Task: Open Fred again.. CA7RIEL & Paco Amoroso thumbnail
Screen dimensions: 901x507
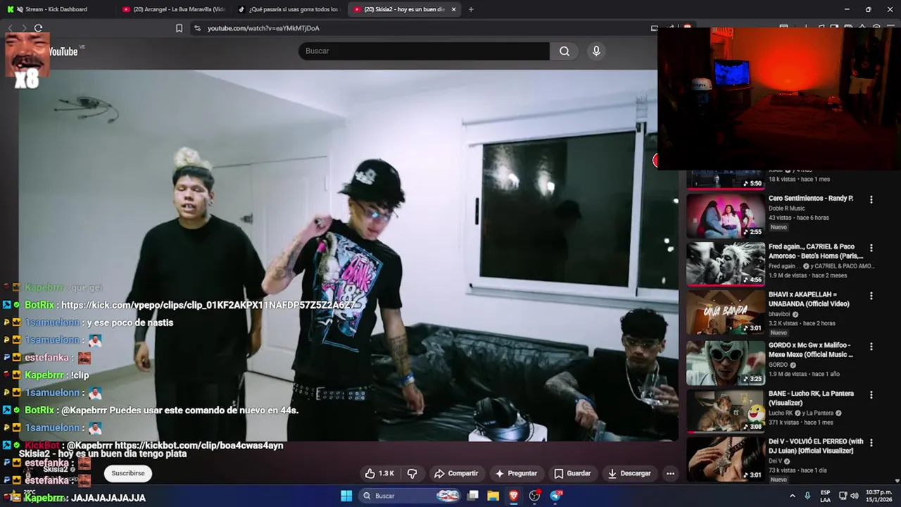Action: point(726,264)
